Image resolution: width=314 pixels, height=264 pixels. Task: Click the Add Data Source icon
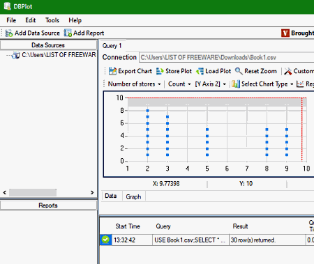pos(9,33)
